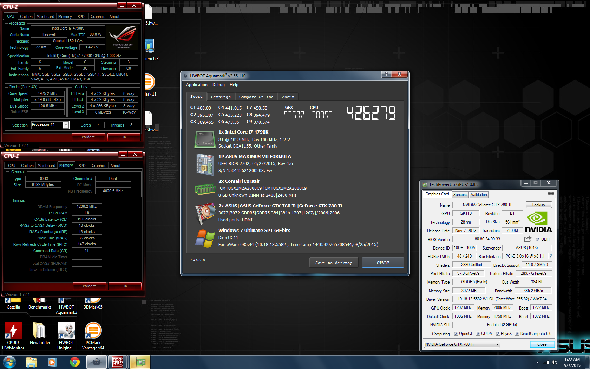Open the Windows Start menu
The image size is (590, 369).
(x=9, y=362)
